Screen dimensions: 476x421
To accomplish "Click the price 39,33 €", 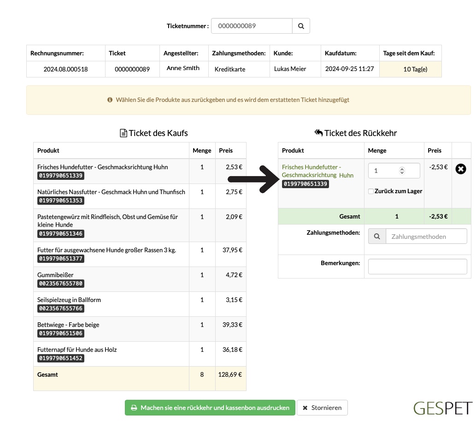I will click(232, 325).
